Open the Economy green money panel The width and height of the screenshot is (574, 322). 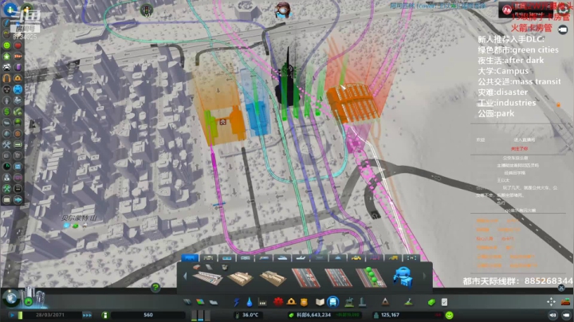coord(431,302)
